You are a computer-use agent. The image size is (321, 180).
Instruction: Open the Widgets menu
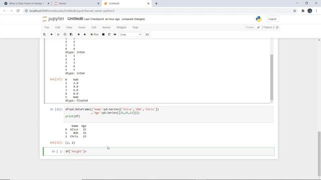click(121, 27)
